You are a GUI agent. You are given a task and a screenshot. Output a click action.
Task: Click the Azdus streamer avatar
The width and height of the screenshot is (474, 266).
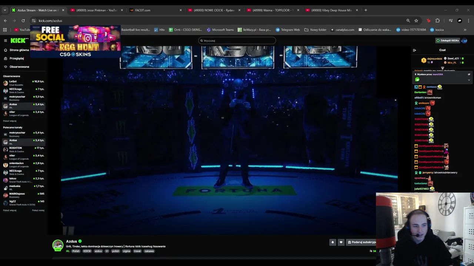coord(58,245)
